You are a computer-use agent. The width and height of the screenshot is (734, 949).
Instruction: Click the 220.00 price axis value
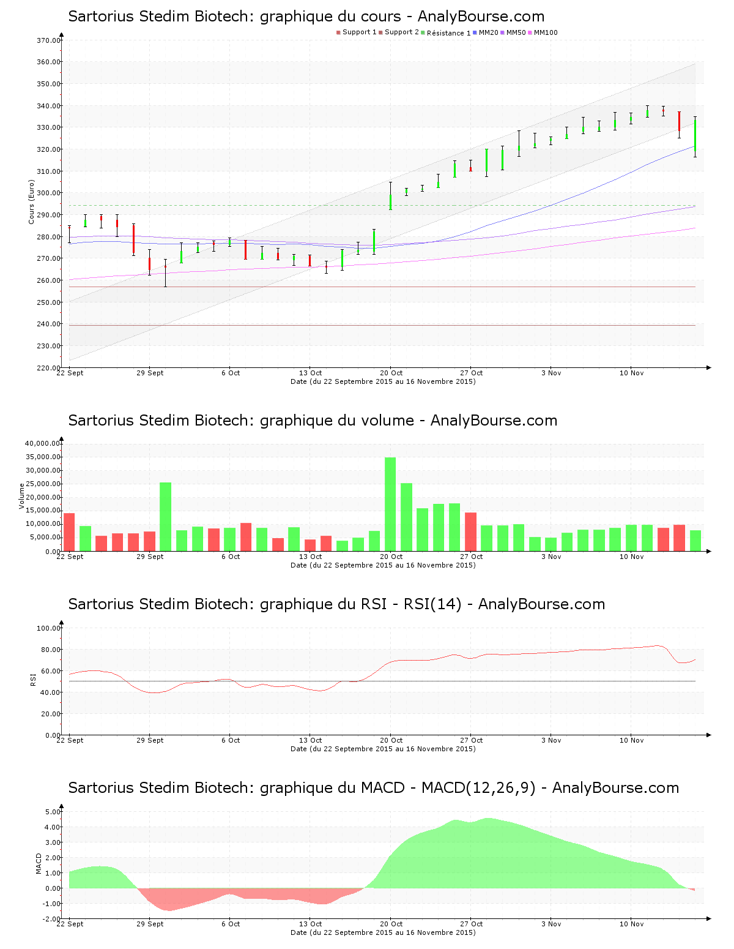pyautogui.click(x=48, y=367)
